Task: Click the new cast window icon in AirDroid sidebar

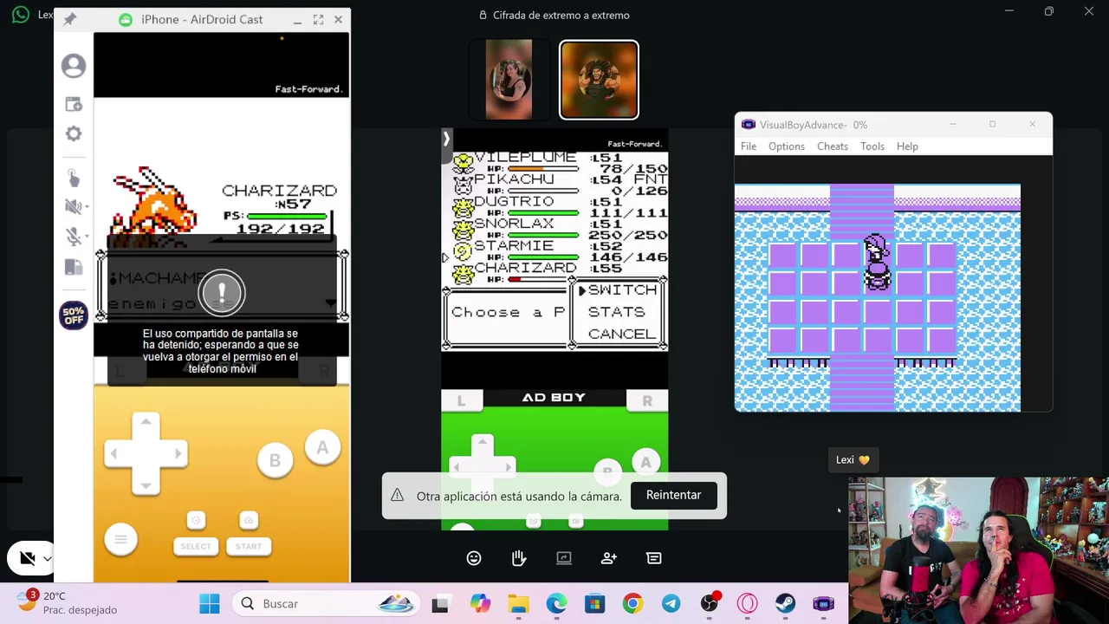Action: (74, 104)
